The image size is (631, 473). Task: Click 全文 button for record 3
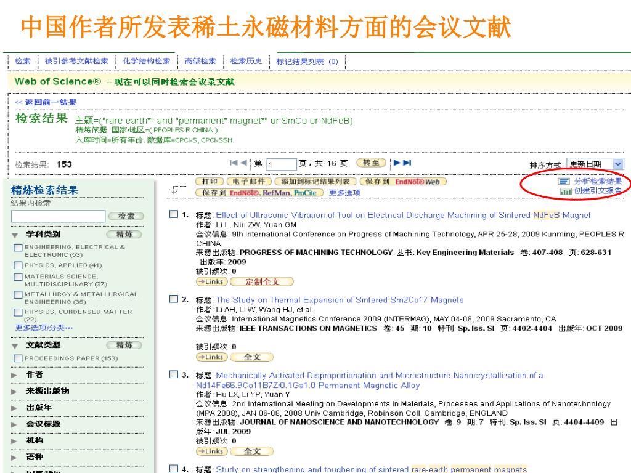tap(252, 451)
